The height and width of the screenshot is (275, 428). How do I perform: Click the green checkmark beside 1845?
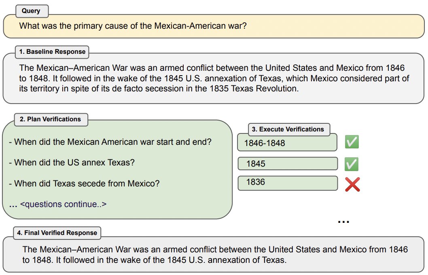[x=352, y=164]
